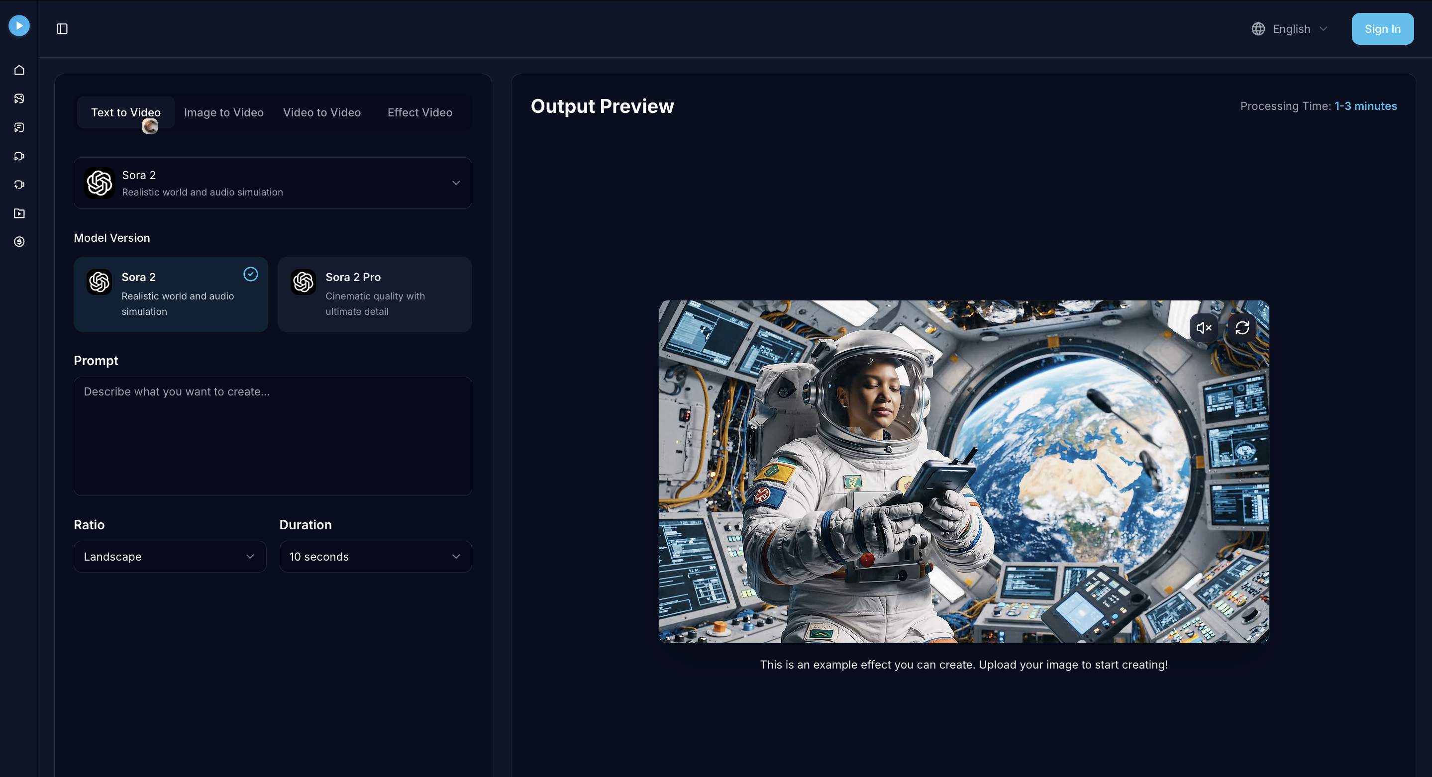Switch to the Image to Video tab
The height and width of the screenshot is (777, 1432).
coord(223,112)
